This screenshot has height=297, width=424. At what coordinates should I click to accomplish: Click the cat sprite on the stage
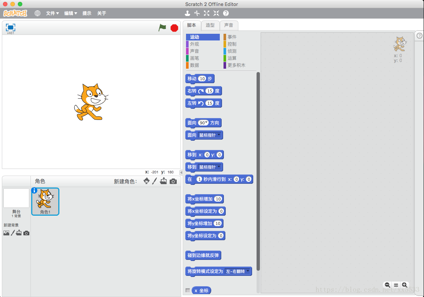(91, 102)
